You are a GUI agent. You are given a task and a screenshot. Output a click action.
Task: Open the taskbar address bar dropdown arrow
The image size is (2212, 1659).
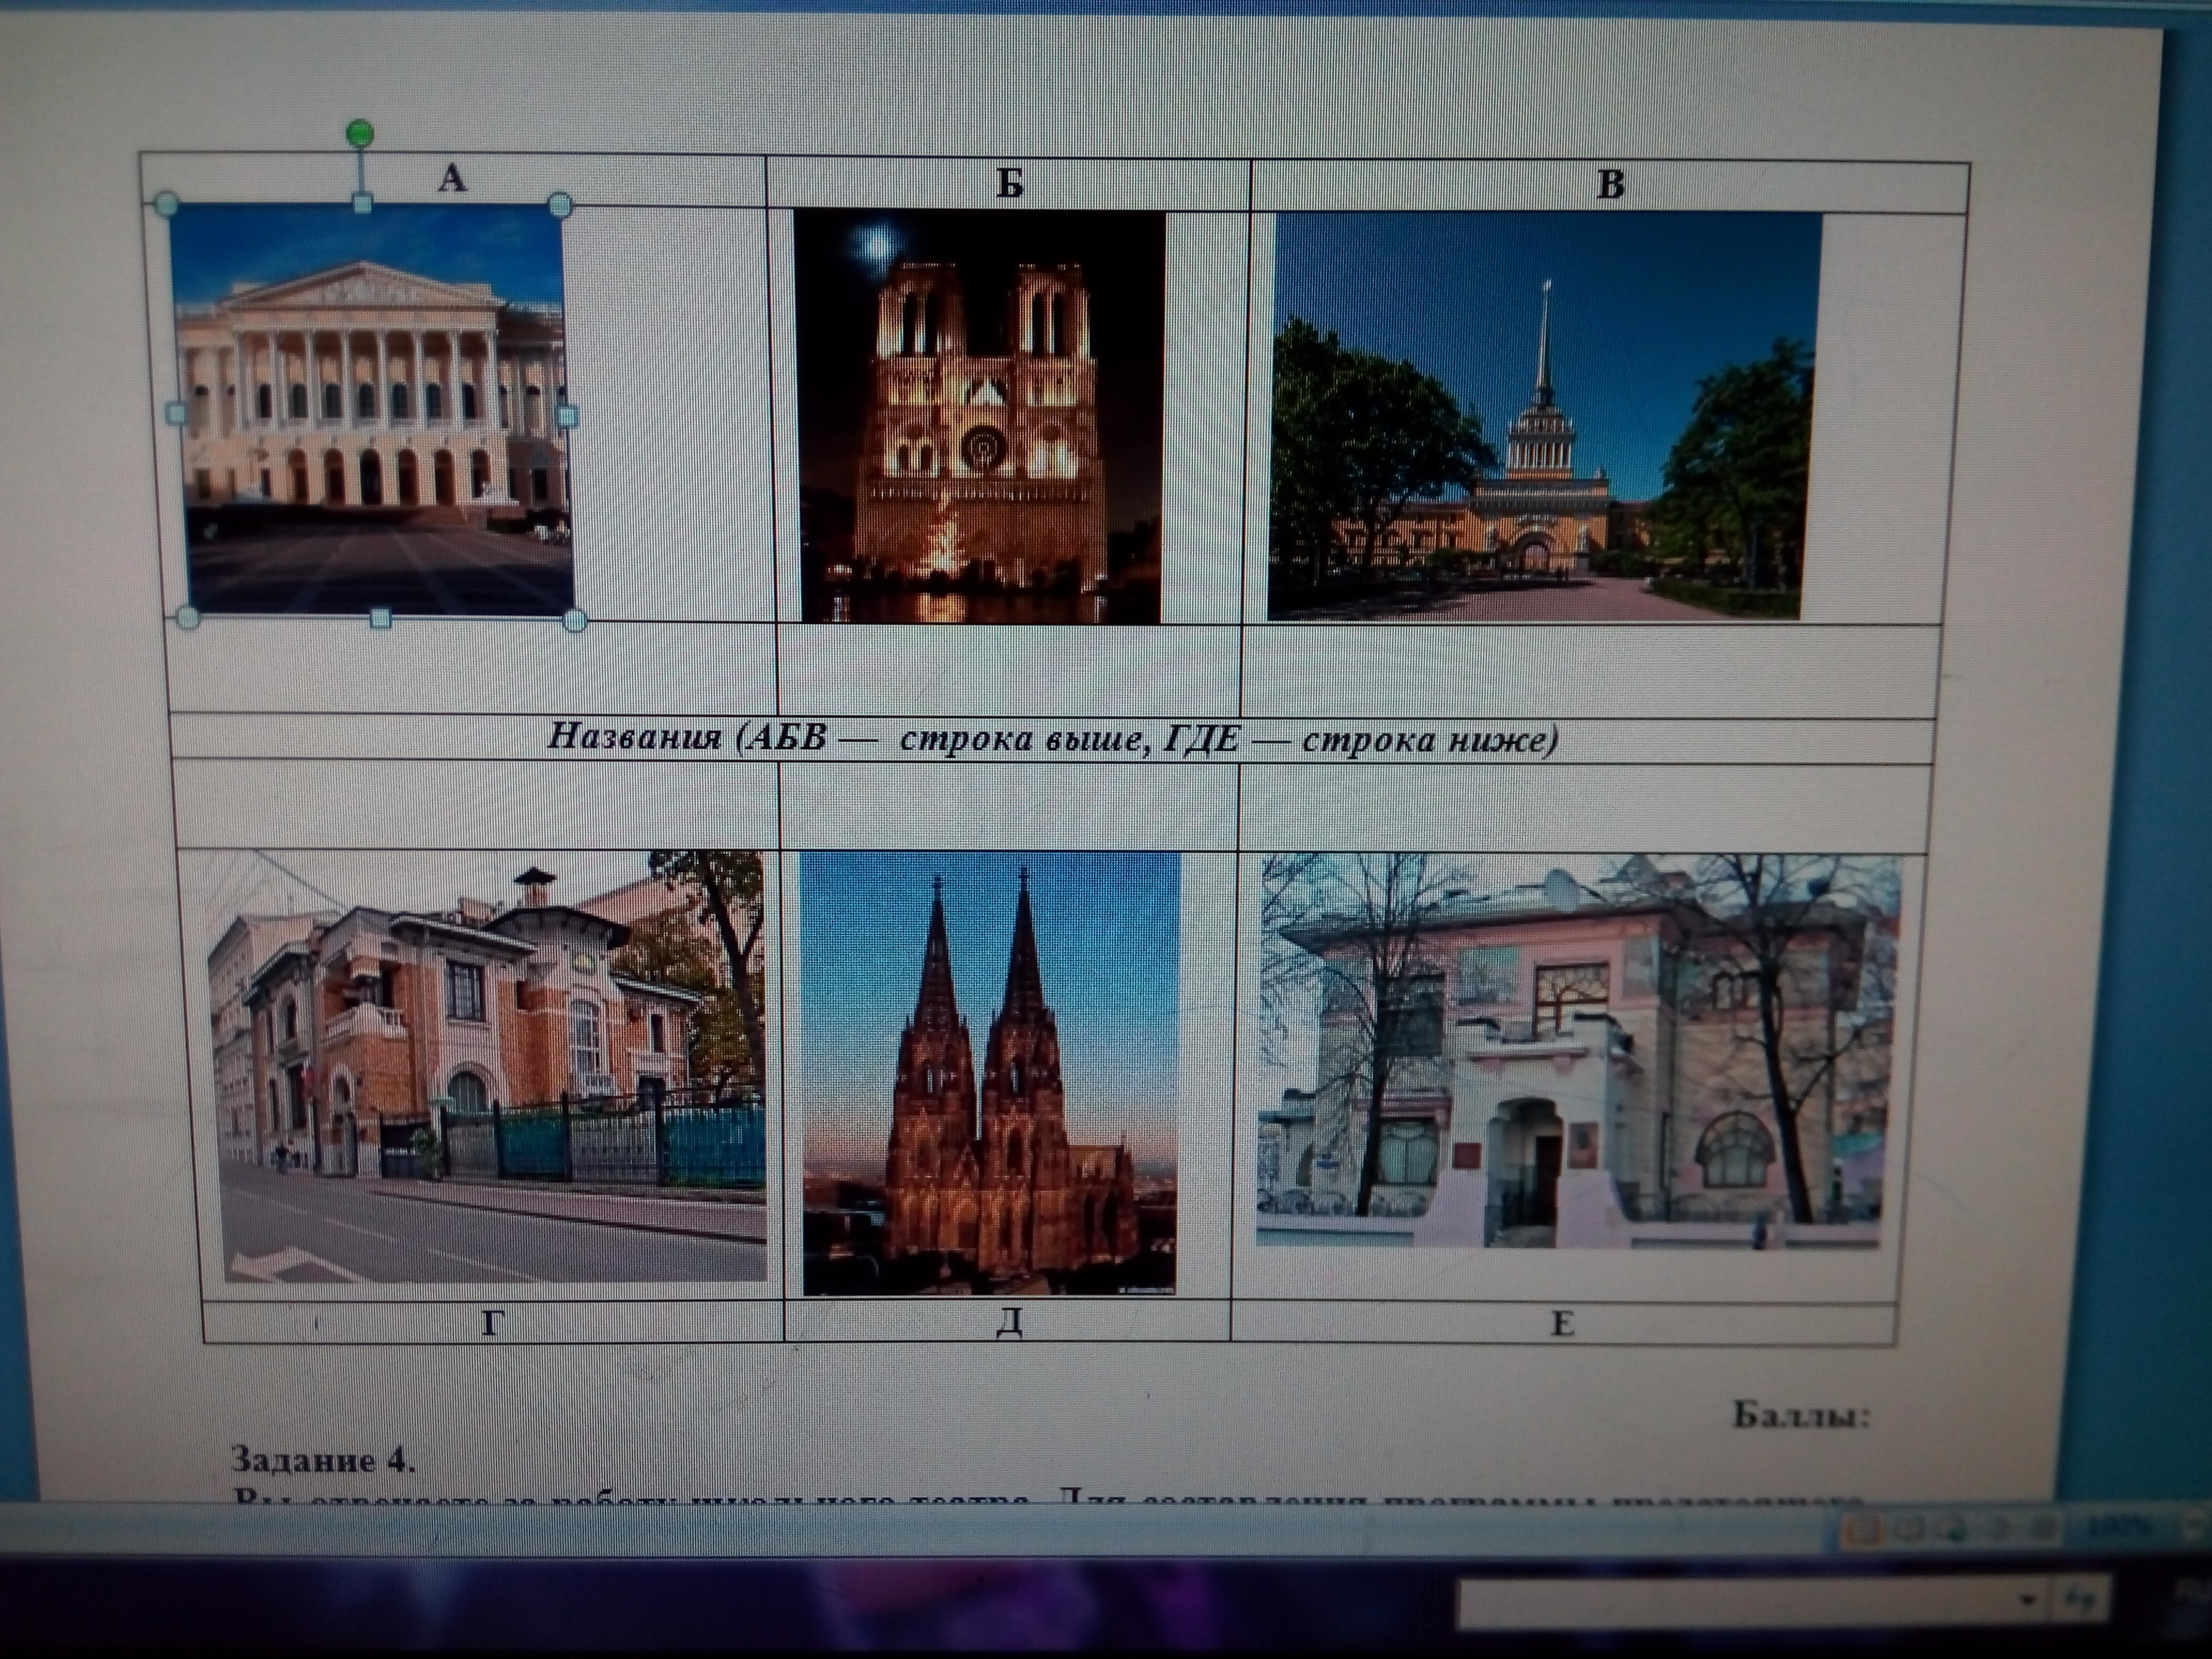pyautogui.click(x=2028, y=1599)
